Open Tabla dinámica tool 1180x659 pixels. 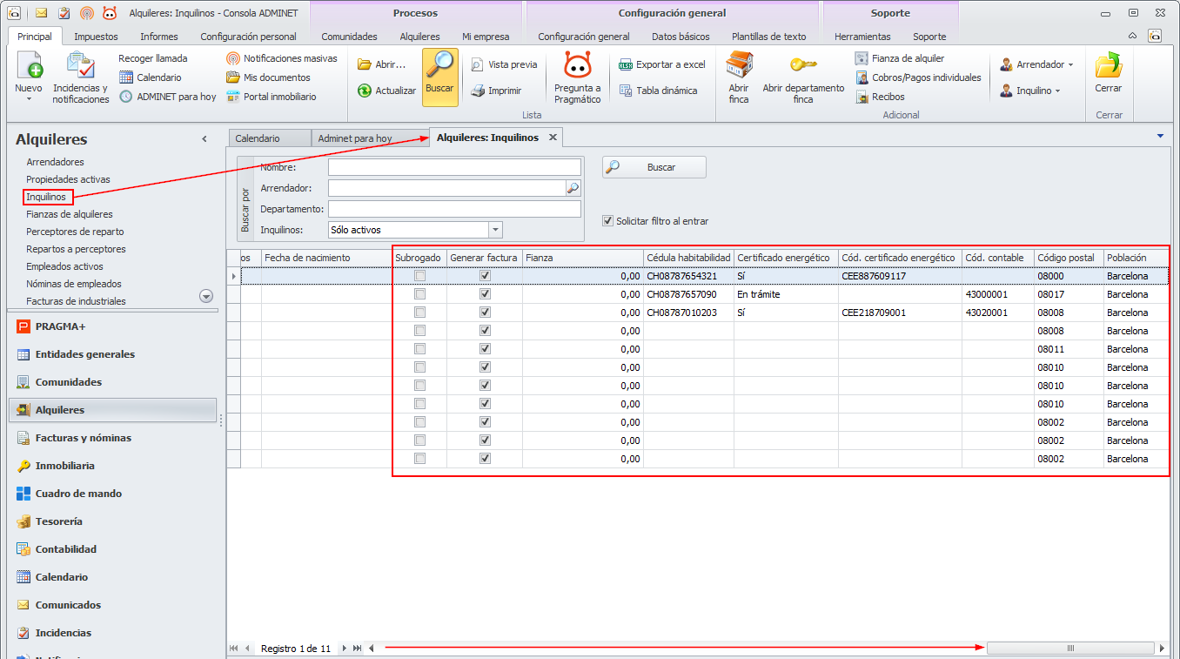[x=657, y=91]
